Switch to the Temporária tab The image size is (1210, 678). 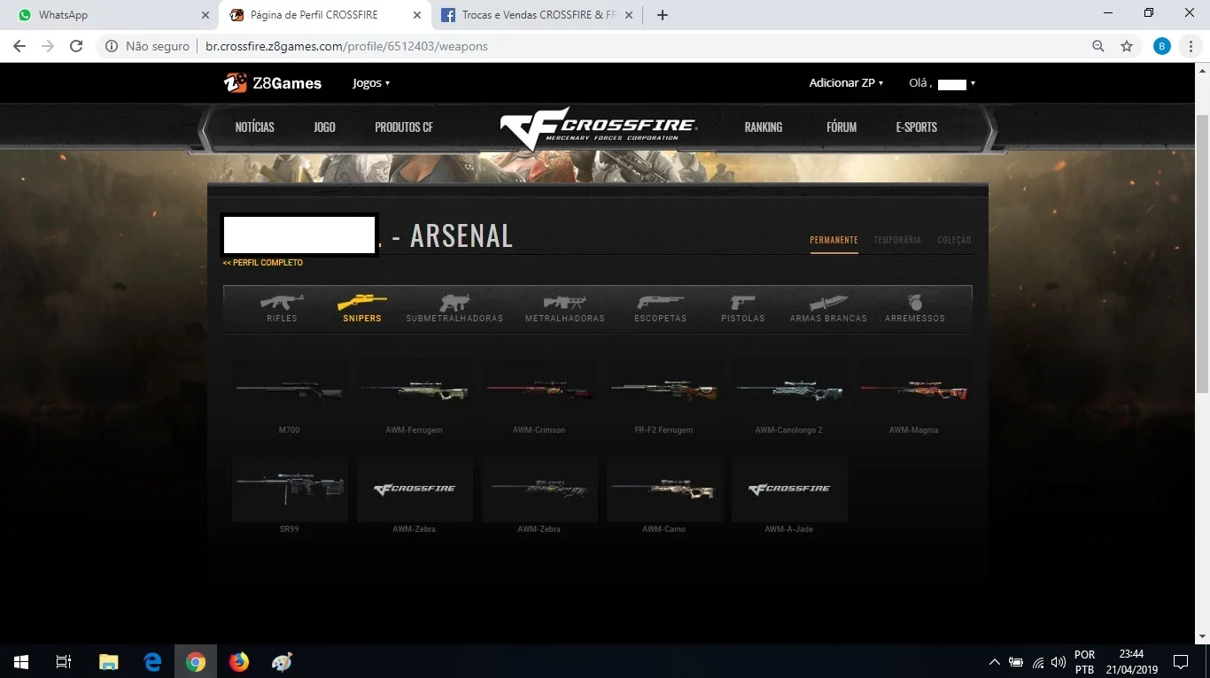(897, 240)
